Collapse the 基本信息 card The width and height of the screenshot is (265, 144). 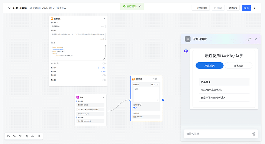104,18
